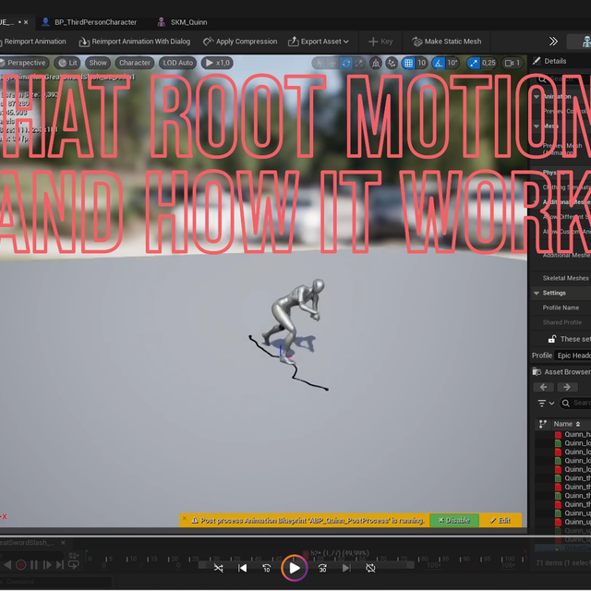591x591 pixels.
Task: Rewind the video ten seconds
Action: click(x=267, y=568)
